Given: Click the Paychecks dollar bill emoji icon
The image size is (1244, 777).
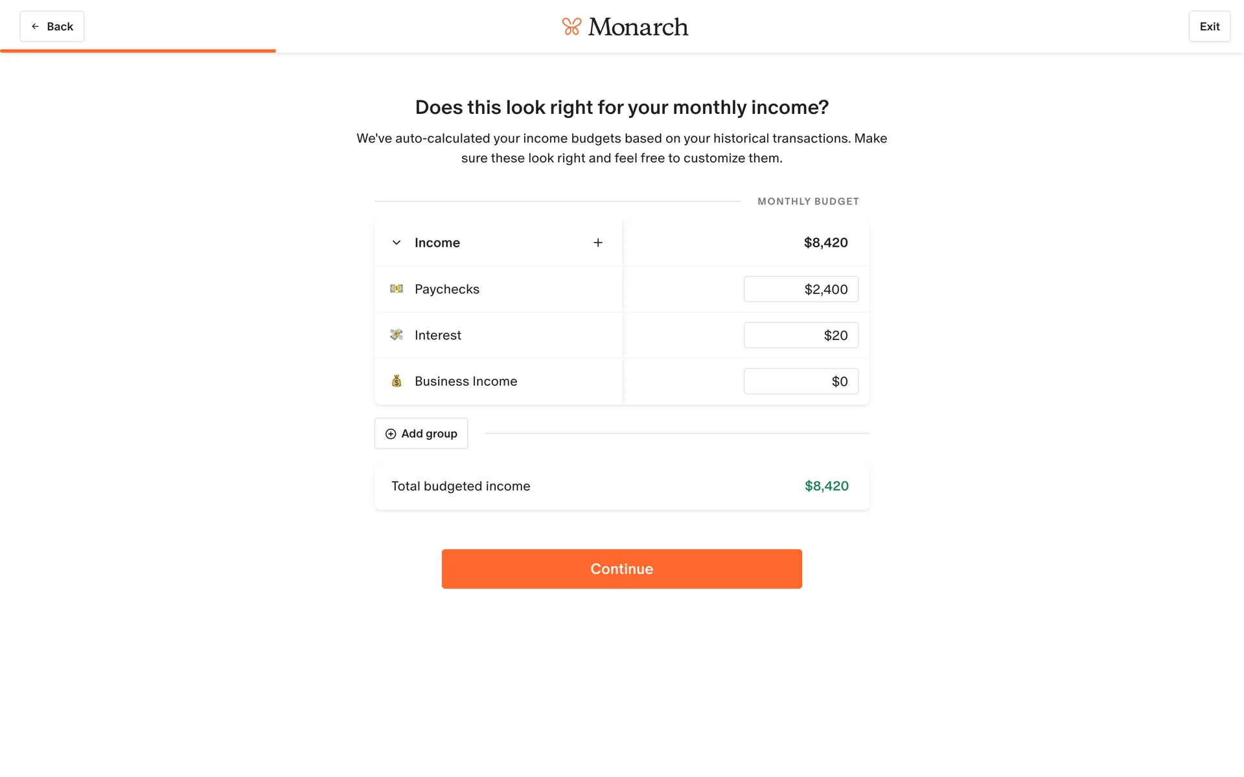Looking at the screenshot, I should pyautogui.click(x=397, y=289).
